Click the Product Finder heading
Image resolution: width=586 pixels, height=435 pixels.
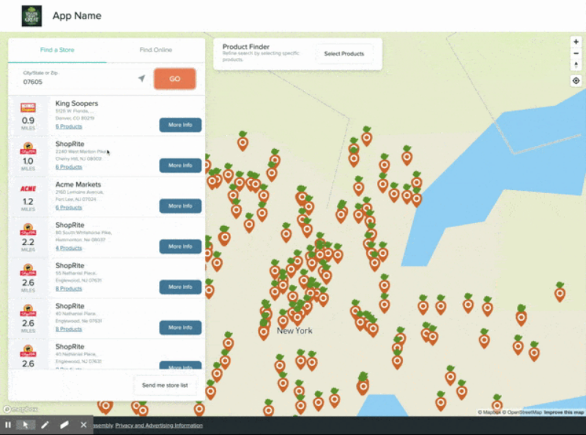click(x=246, y=47)
